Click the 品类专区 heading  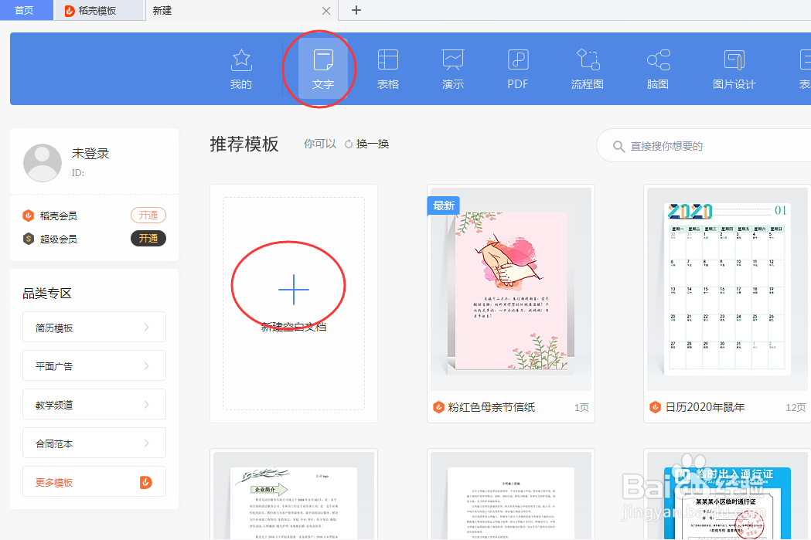(47, 294)
